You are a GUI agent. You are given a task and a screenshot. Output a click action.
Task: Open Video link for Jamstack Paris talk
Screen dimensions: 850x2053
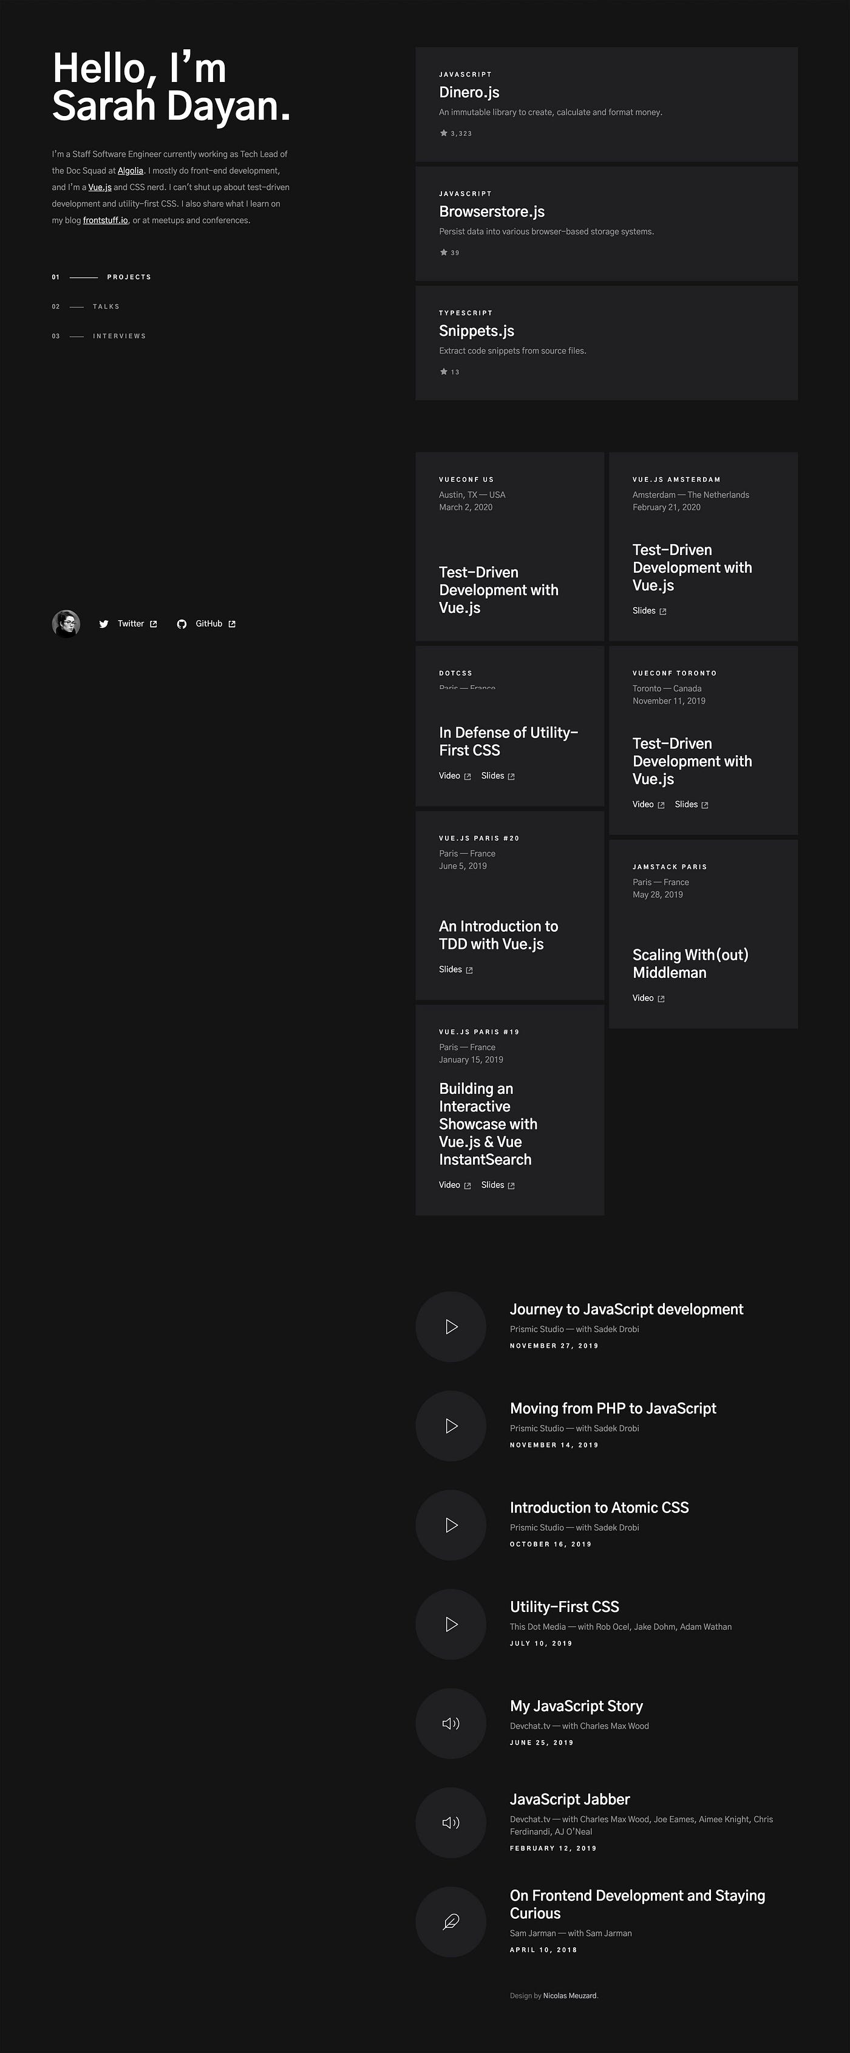(648, 999)
